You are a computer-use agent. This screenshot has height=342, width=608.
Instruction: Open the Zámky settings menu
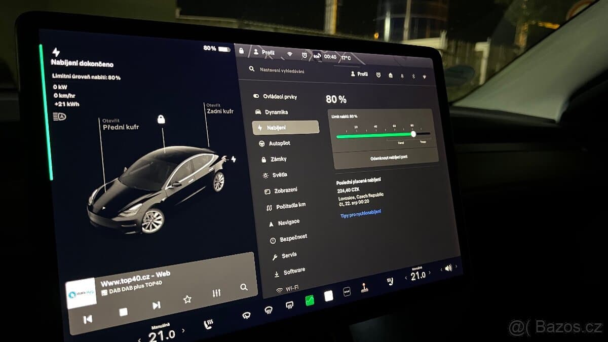point(274,159)
